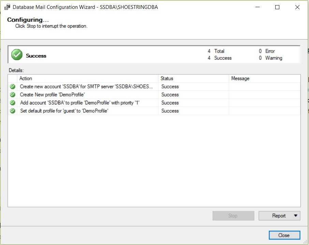Click the '0 Error' counter label
Viewport: 309px width, 245px height.
[268, 51]
